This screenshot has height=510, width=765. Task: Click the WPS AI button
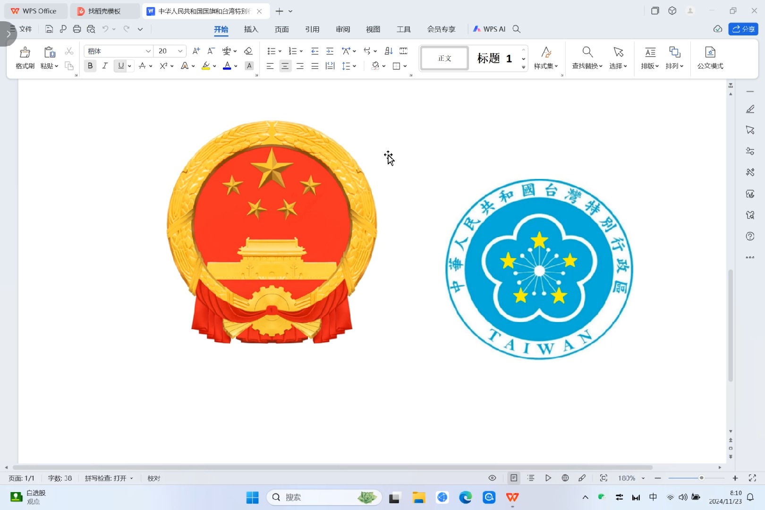click(489, 29)
